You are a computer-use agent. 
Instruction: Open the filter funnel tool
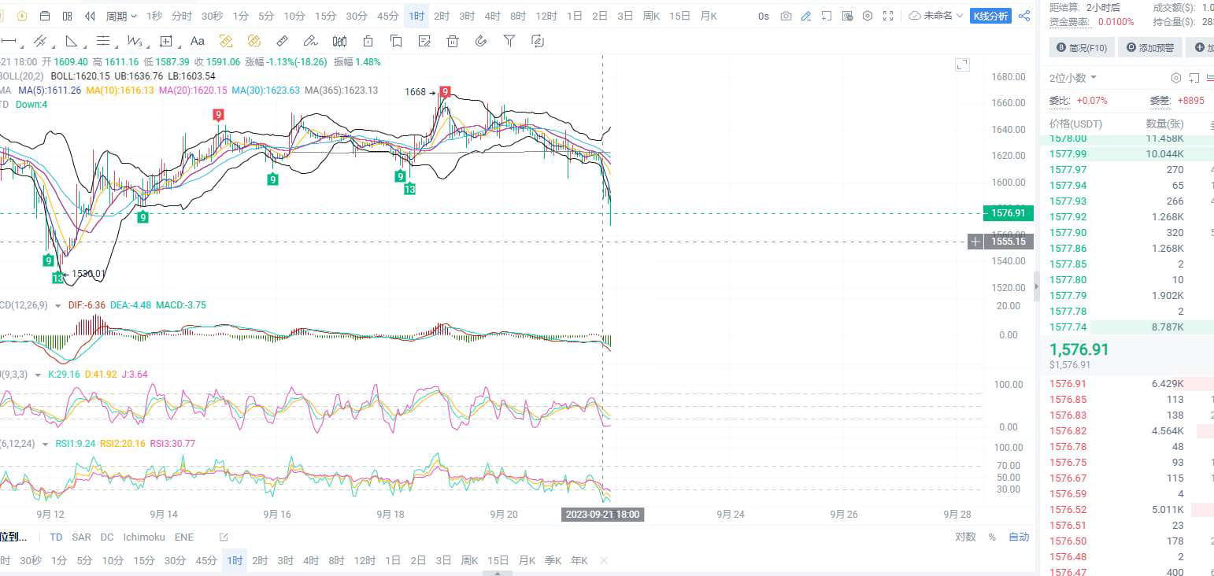(509, 41)
